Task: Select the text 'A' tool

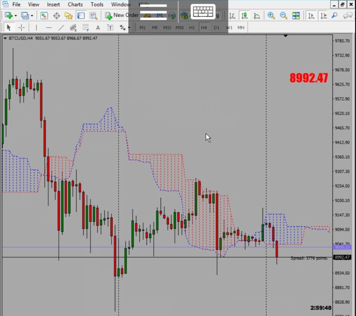Action: point(98,27)
